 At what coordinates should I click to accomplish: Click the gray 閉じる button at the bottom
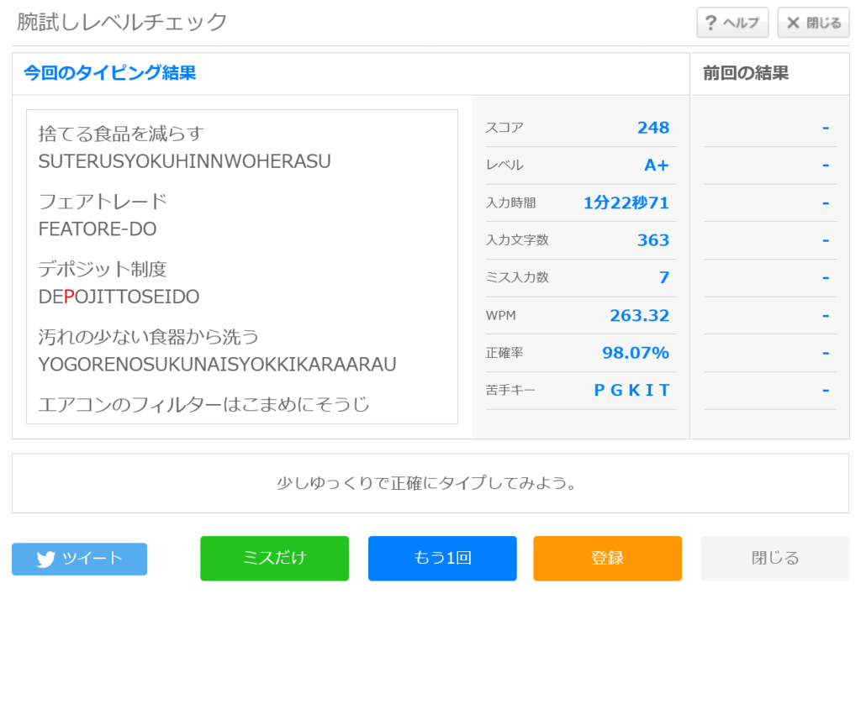click(775, 559)
